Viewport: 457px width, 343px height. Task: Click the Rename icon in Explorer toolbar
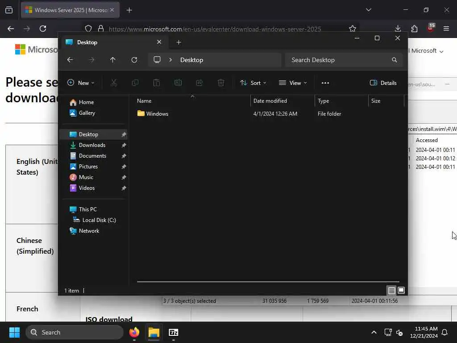click(178, 83)
